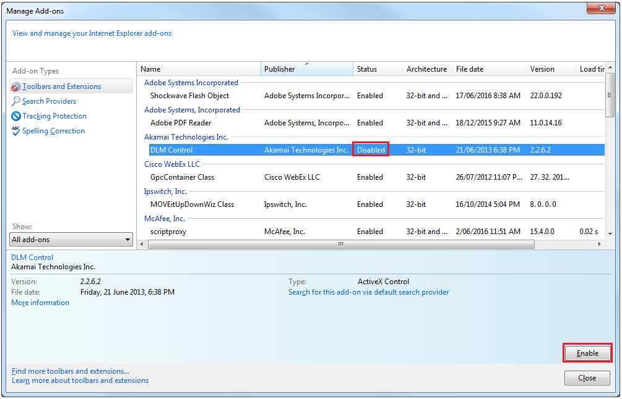Select the Shockwave Flash Object row
The image size is (622, 399).
pyautogui.click(x=189, y=96)
